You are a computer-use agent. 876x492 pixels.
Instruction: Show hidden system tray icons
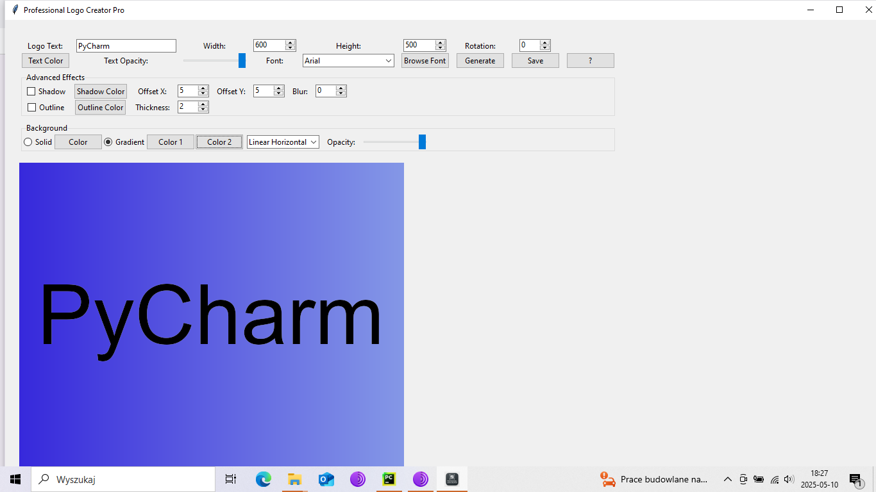727,479
